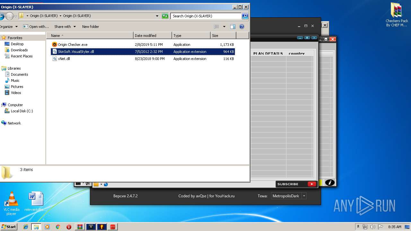This screenshot has width=411, height=231.
Task: Select Network in the navigation pane
Action: (x=14, y=123)
